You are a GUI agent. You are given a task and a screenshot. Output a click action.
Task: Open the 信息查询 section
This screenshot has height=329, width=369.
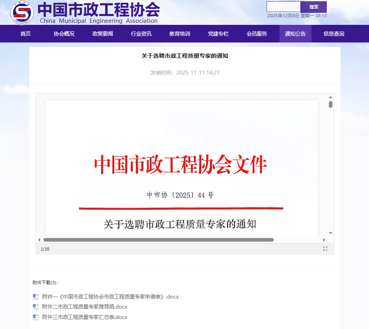[x=334, y=34]
